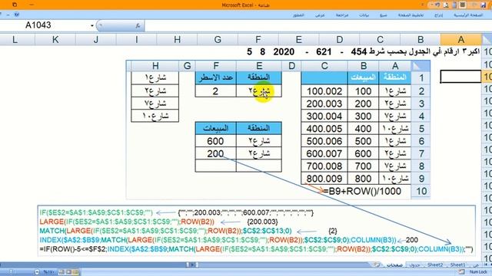Click the Undo icon in quick access toolbar
492x276 pixels.
437,5
